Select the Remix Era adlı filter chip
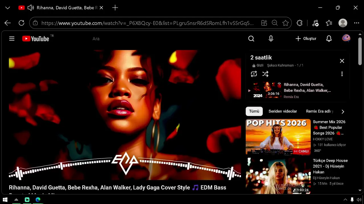The height and width of the screenshot is (204, 364). pos(320,111)
